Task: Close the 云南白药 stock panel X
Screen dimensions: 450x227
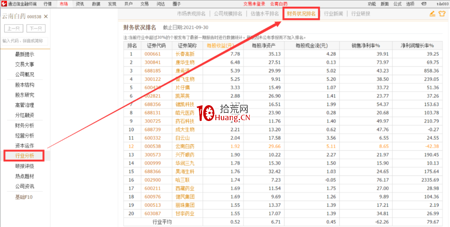Action: 46,17
